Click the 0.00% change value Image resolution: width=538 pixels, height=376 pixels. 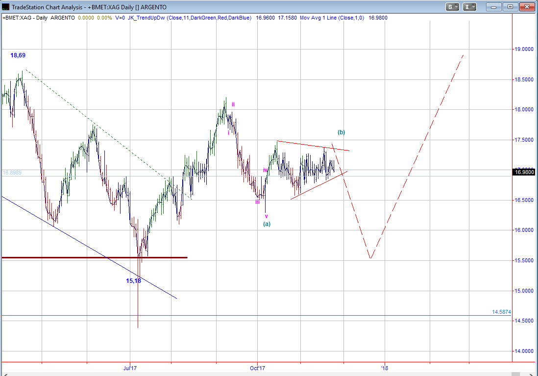[x=104, y=18]
